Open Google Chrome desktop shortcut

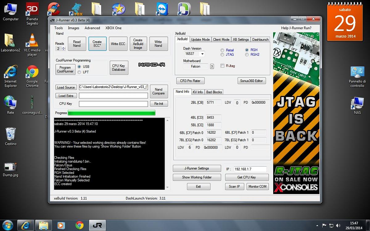(x=32, y=76)
